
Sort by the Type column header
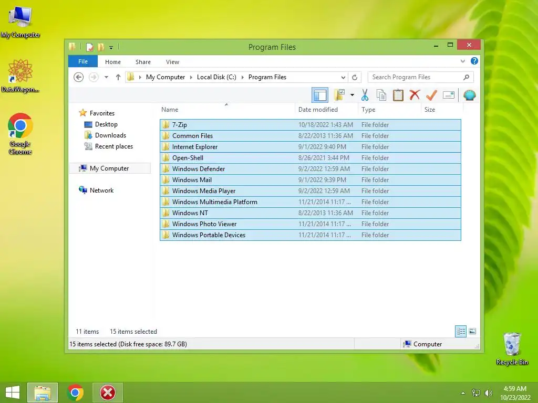click(x=389, y=110)
